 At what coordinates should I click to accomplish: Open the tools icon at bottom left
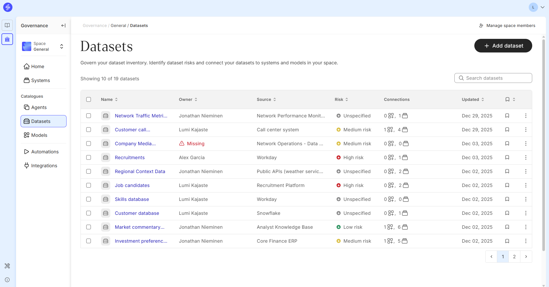[x=7, y=266]
